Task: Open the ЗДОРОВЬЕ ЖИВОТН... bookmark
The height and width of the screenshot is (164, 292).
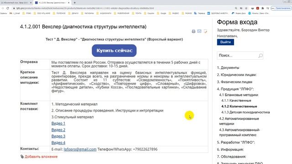Action: [x=218, y=13]
